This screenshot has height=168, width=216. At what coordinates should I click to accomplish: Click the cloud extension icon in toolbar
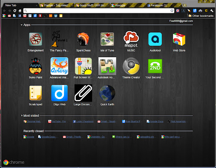coord(201,10)
